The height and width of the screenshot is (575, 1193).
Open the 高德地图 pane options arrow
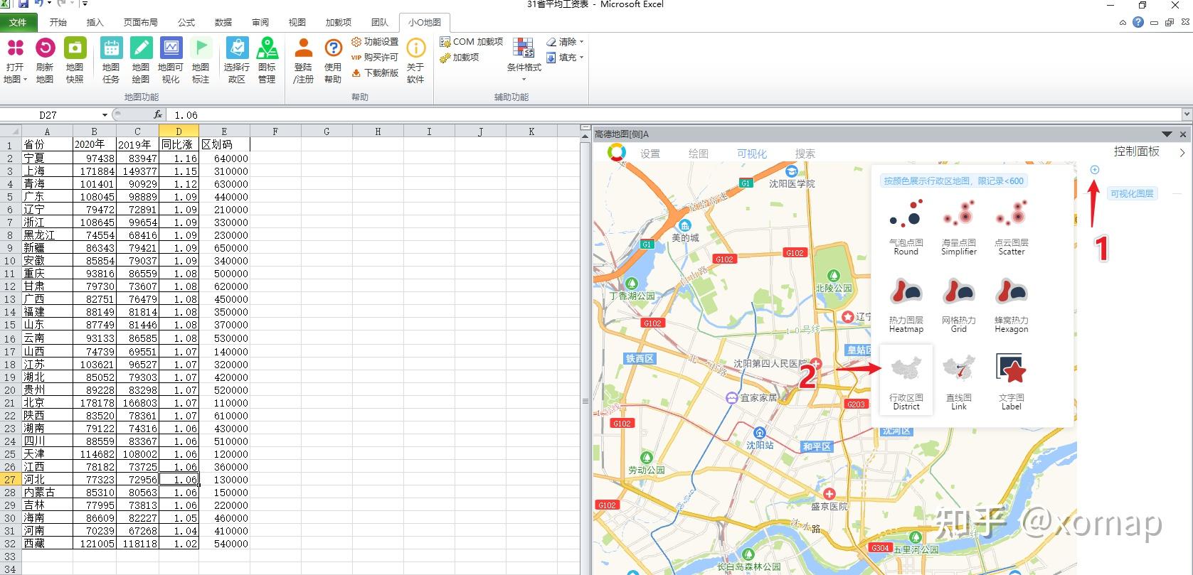[1167, 134]
